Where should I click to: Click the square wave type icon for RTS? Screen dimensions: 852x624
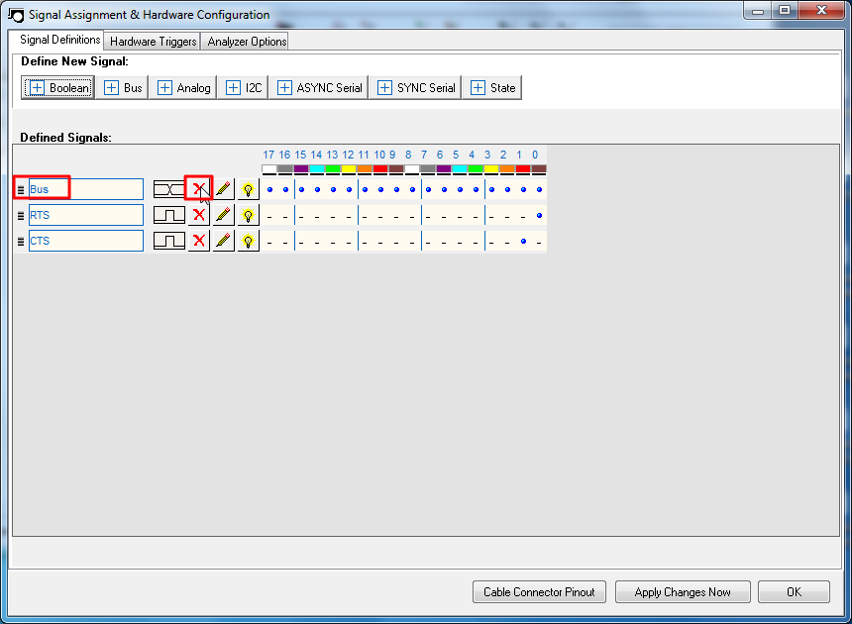point(169,215)
